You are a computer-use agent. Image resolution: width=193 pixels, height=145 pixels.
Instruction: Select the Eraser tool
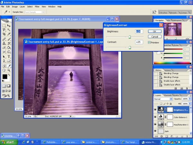[x=4, y=47]
